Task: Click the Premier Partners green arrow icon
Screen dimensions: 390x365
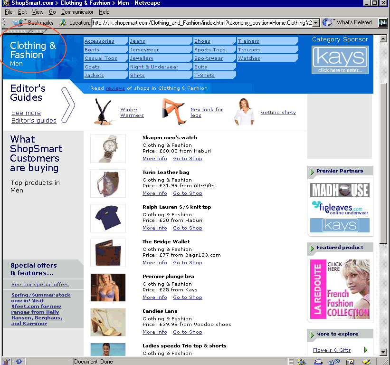Action: tap(312, 172)
